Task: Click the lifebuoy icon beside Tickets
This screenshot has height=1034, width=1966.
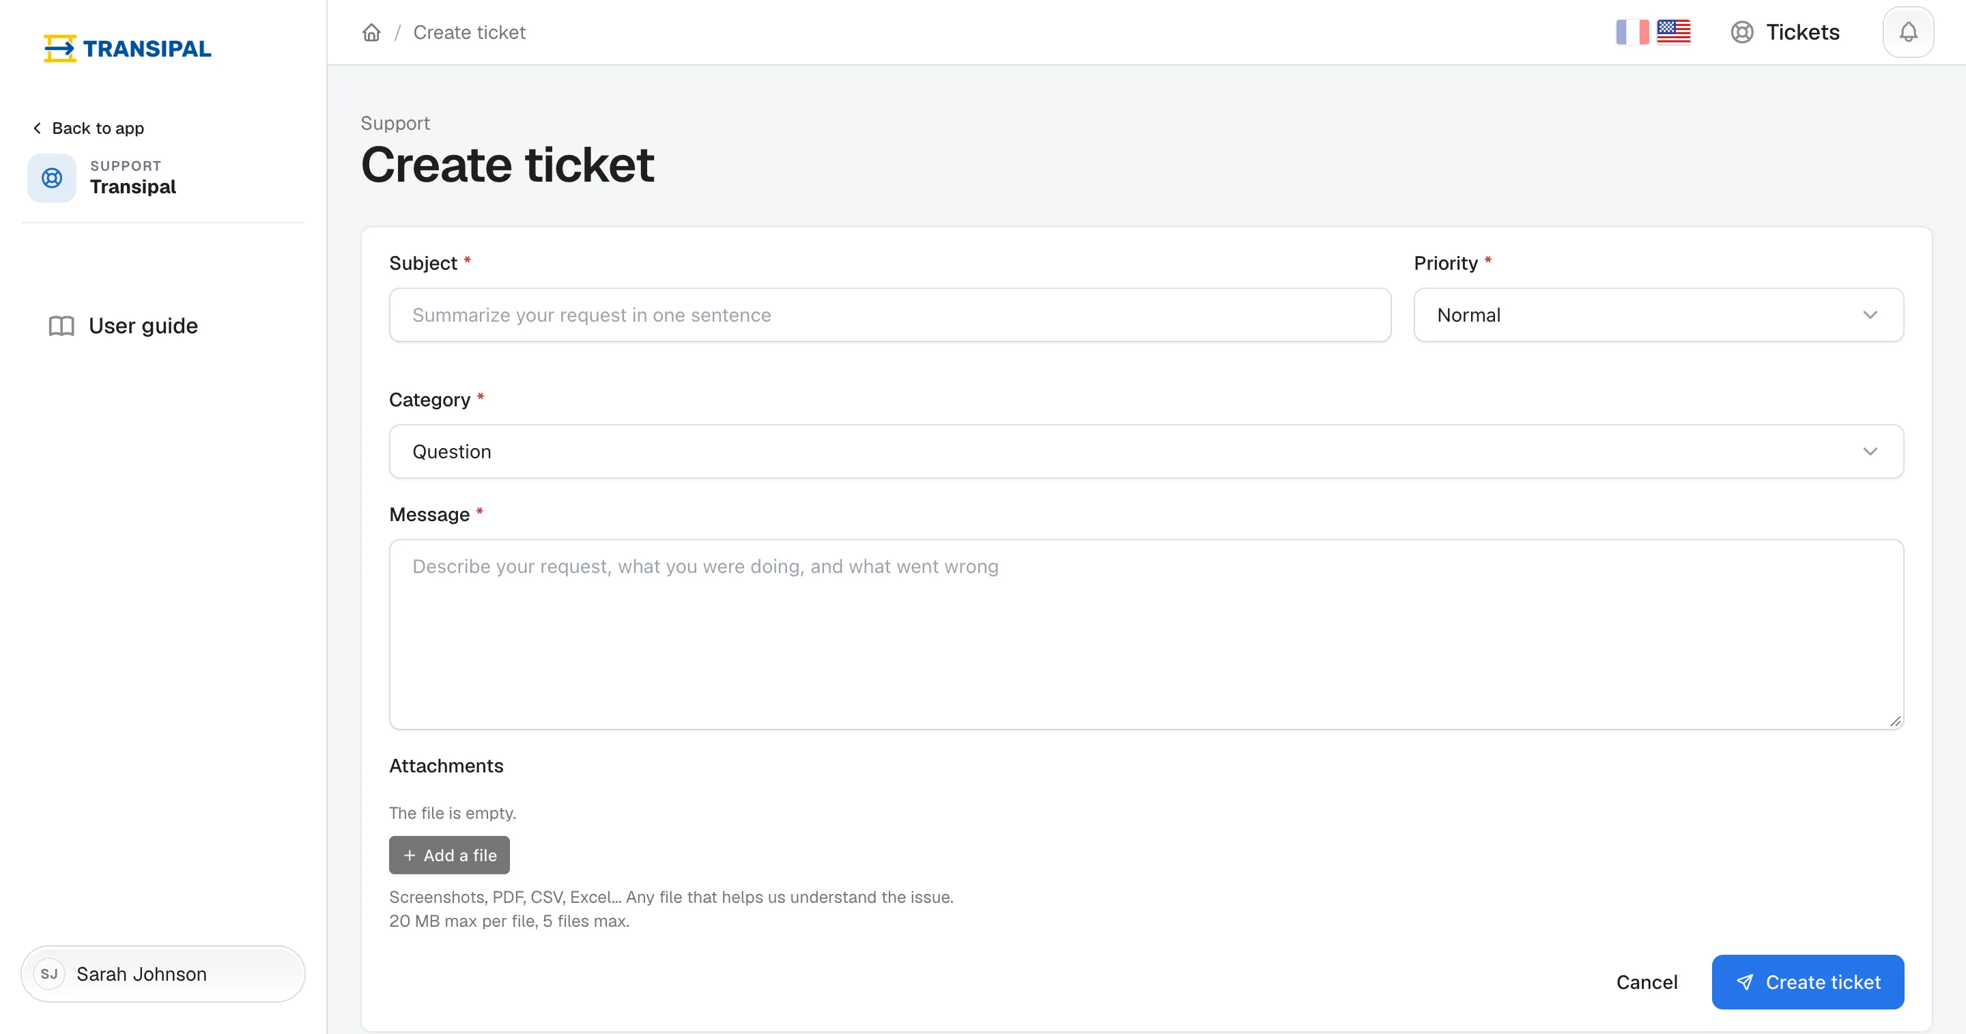Action: tap(1741, 32)
